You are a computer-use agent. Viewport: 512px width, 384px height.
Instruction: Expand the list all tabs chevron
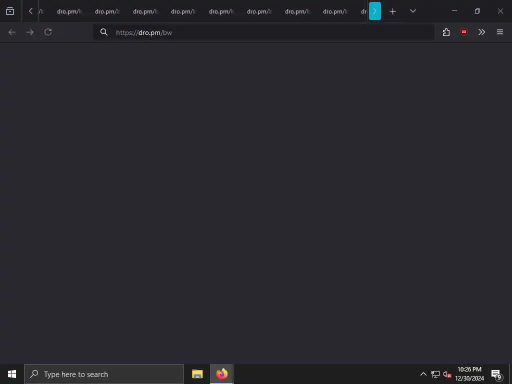pyautogui.click(x=412, y=11)
